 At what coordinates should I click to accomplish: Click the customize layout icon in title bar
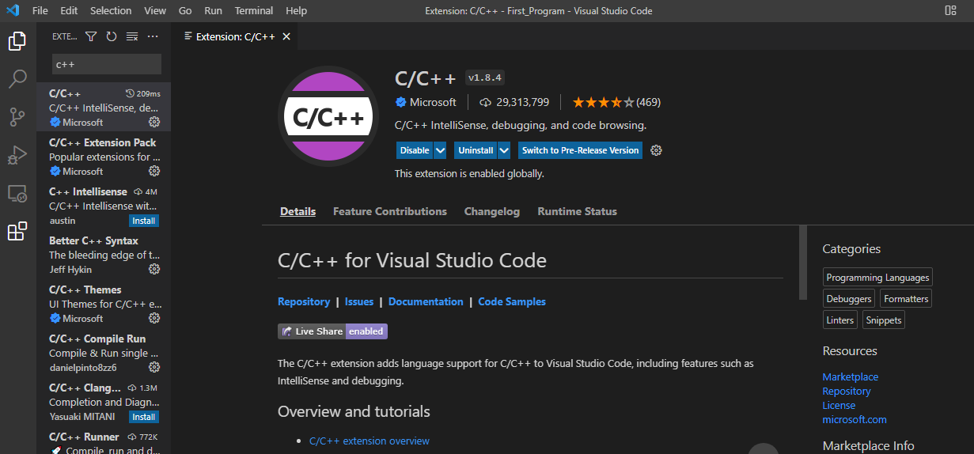pyautogui.click(x=950, y=10)
